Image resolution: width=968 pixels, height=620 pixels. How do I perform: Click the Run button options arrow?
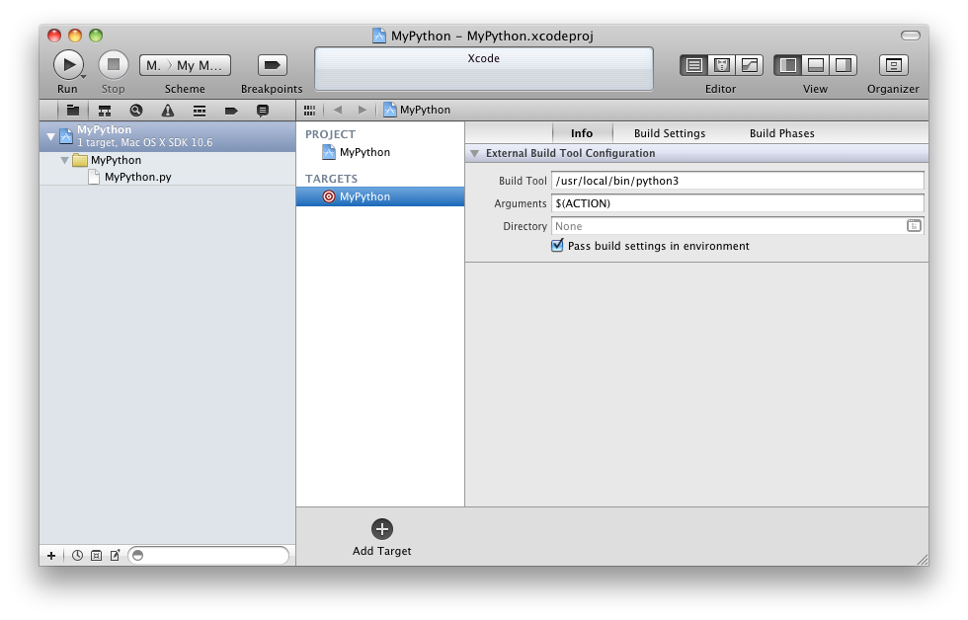pos(83,76)
